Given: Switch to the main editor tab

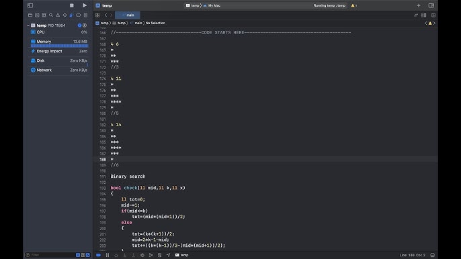Looking at the screenshot, I should (128, 15).
